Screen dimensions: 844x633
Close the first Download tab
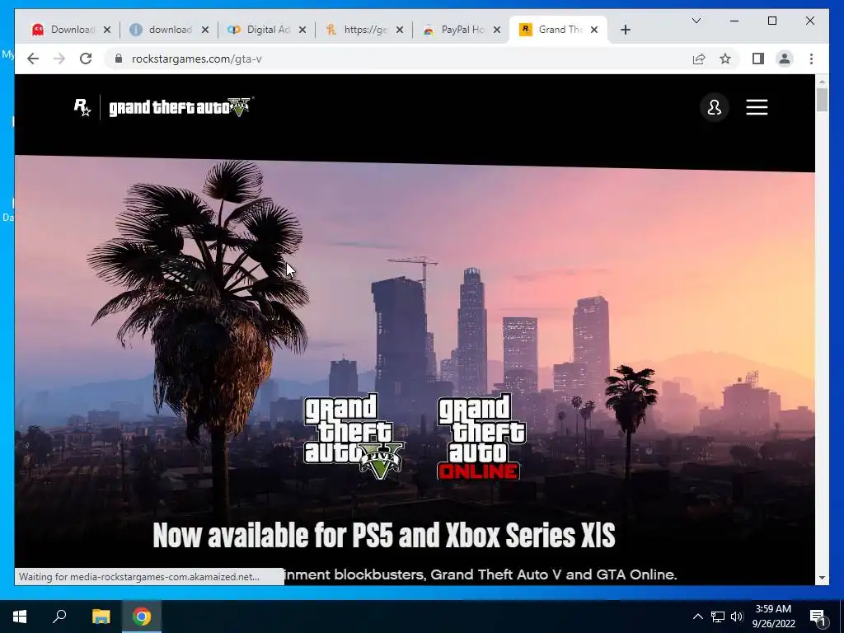(x=107, y=30)
